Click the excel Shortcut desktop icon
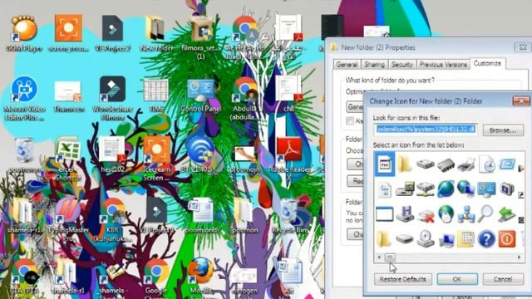Viewport: 532px width, 299px height. pyautogui.click(x=67, y=159)
